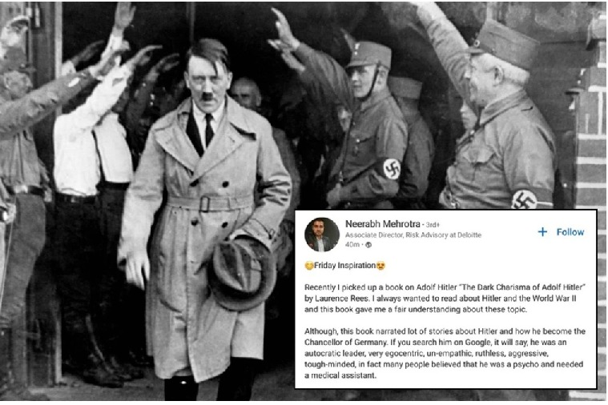608x405 pixels.
Task: Click the Friday Inspiration heading text
Action: [x=344, y=266]
